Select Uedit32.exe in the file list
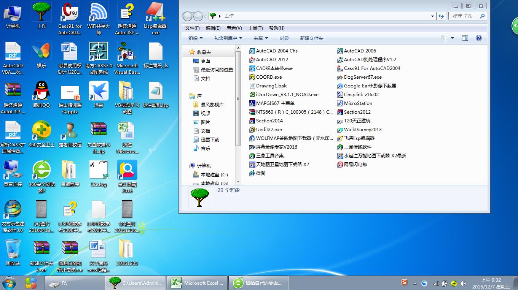Image resolution: width=518 pixels, height=290 pixels. coord(266,130)
